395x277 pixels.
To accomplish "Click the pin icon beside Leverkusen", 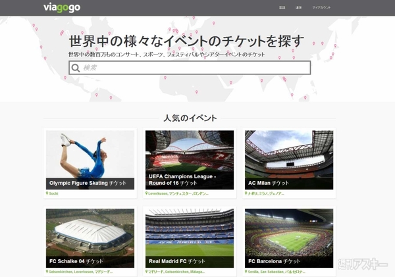I will click(x=147, y=193).
